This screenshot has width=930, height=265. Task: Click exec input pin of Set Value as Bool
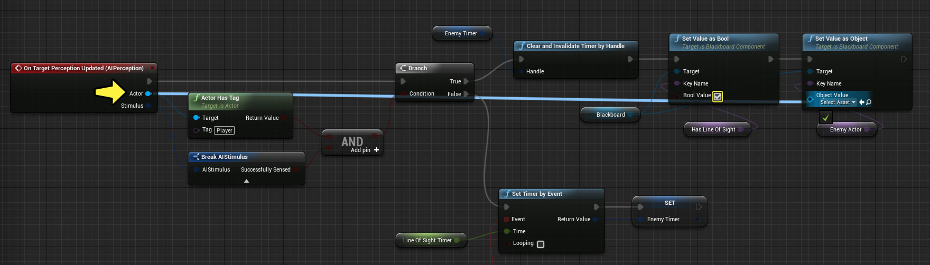point(677,59)
